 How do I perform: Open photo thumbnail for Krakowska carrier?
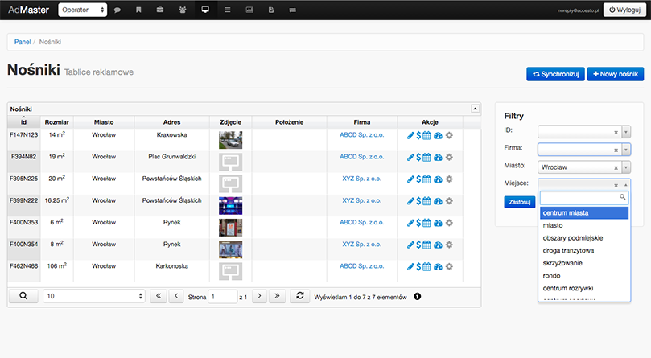(230, 140)
